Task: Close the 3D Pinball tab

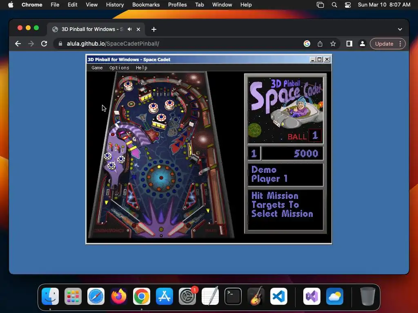Action: pos(138,29)
